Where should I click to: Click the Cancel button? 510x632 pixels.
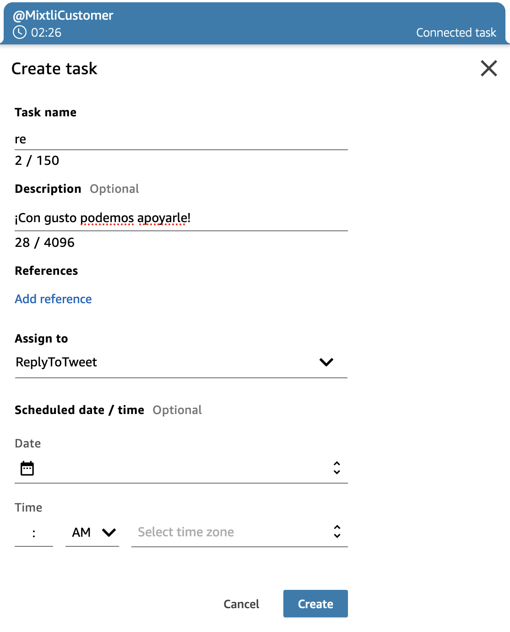[x=241, y=604]
